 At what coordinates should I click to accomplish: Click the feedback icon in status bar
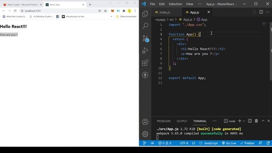click(x=260, y=143)
